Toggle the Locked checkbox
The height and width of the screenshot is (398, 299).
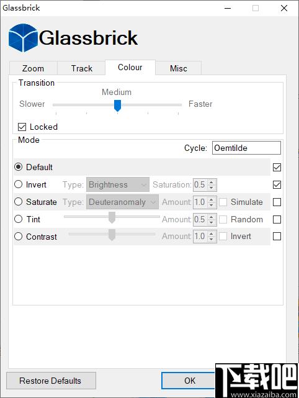click(22, 127)
